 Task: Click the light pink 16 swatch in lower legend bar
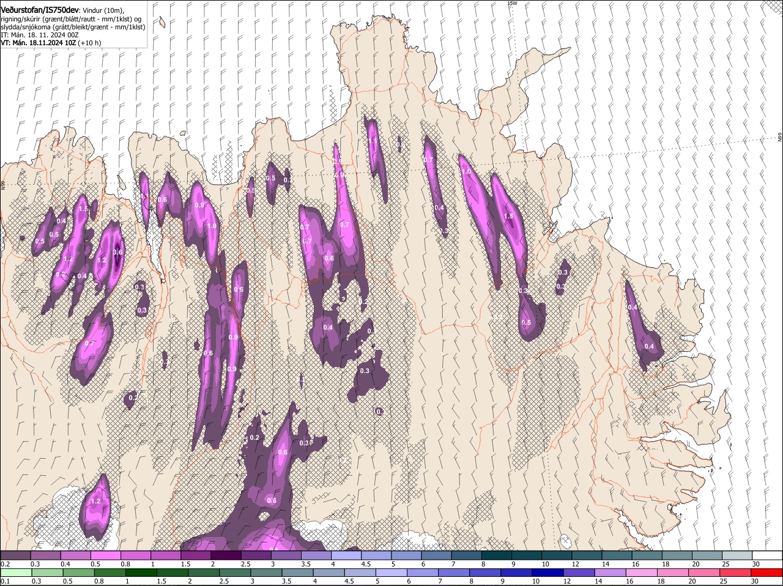click(641, 573)
